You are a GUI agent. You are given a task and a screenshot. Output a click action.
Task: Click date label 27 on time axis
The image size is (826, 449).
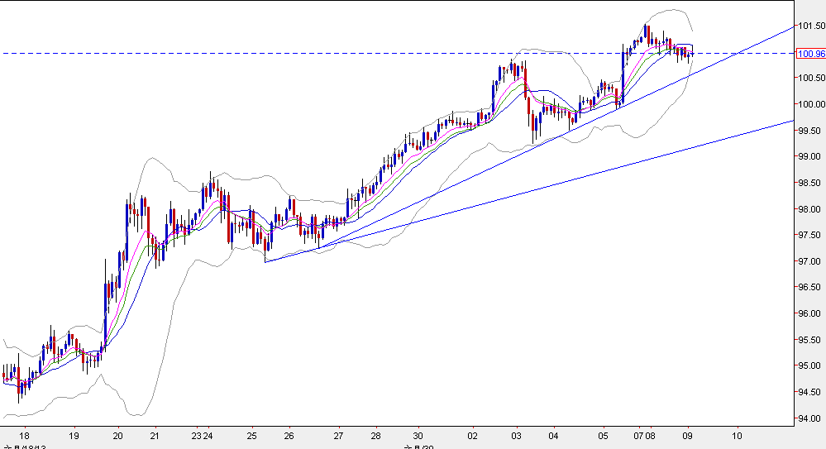pyautogui.click(x=338, y=436)
